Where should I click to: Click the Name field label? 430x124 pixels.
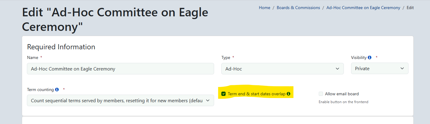[x=33, y=57]
